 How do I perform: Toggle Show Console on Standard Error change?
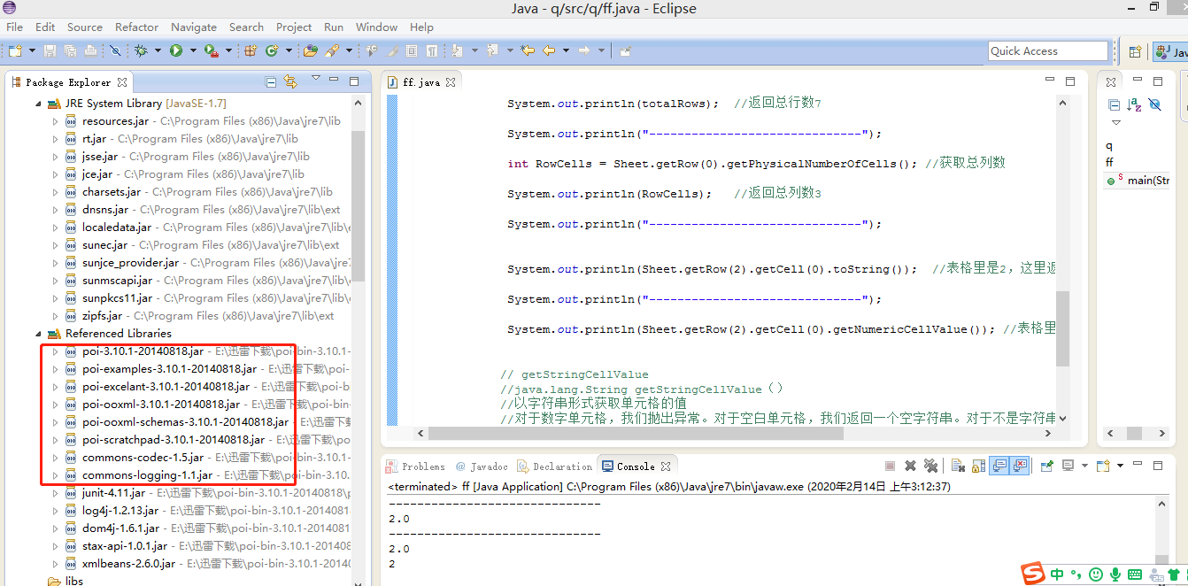click(x=1020, y=466)
